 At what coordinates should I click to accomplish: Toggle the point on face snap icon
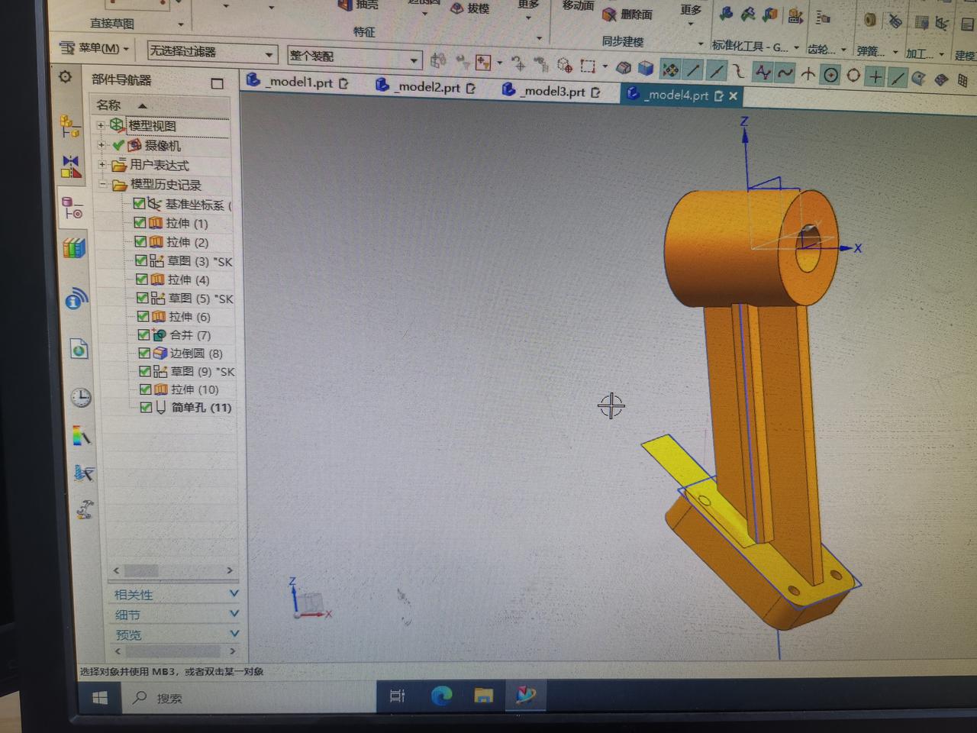click(919, 78)
